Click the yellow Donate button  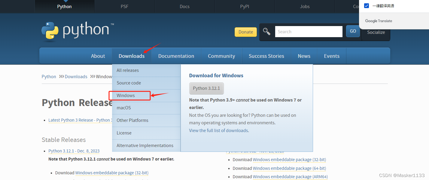pos(246,32)
